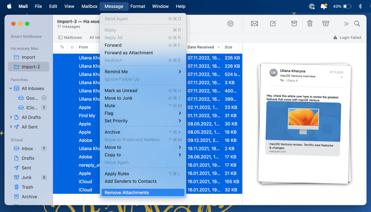Click the trash can icon in toolbar

tap(310, 23)
